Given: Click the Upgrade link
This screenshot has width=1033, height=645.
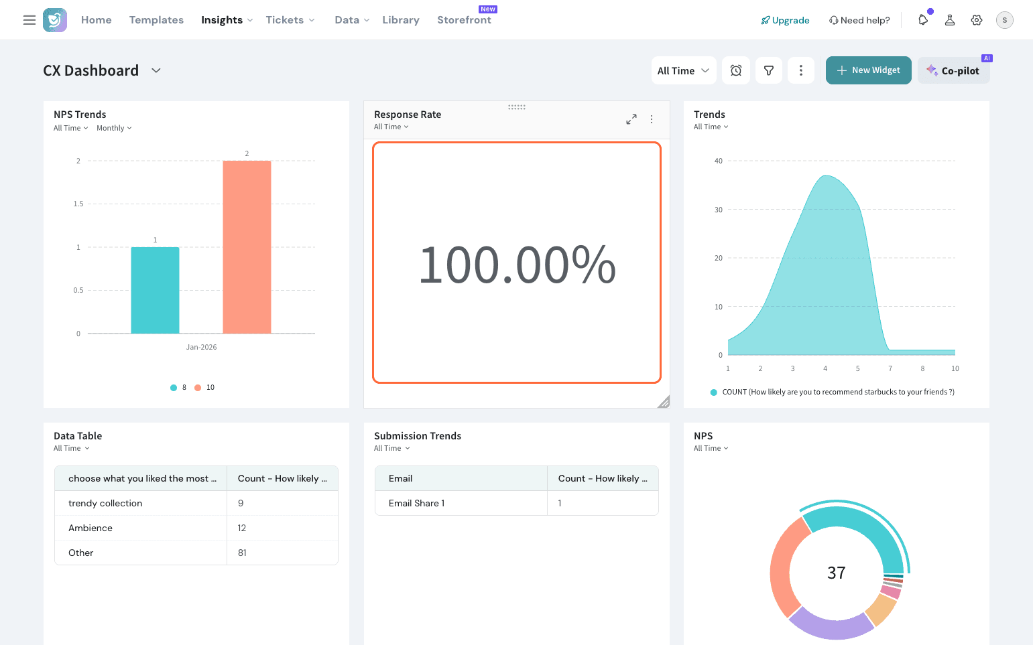Looking at the screenshot, I should coord(785,20).
